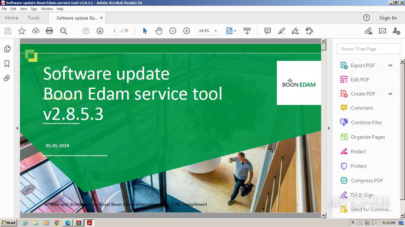The height and width of the screenshot is (227, 405).
Task: Open the Attachments paperclip panel
Action: point(7,78)
